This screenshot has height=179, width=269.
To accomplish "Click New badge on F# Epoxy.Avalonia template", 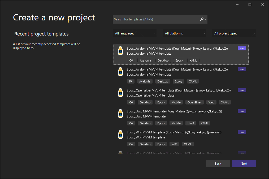I will click(242, 69).
